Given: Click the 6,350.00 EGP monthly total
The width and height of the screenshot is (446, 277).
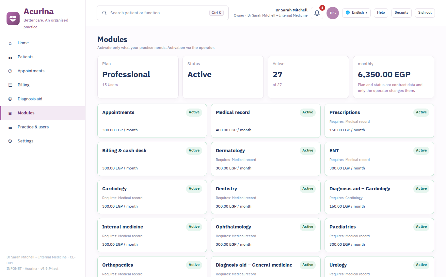Looking at the screenshot, I should [384, 75].
